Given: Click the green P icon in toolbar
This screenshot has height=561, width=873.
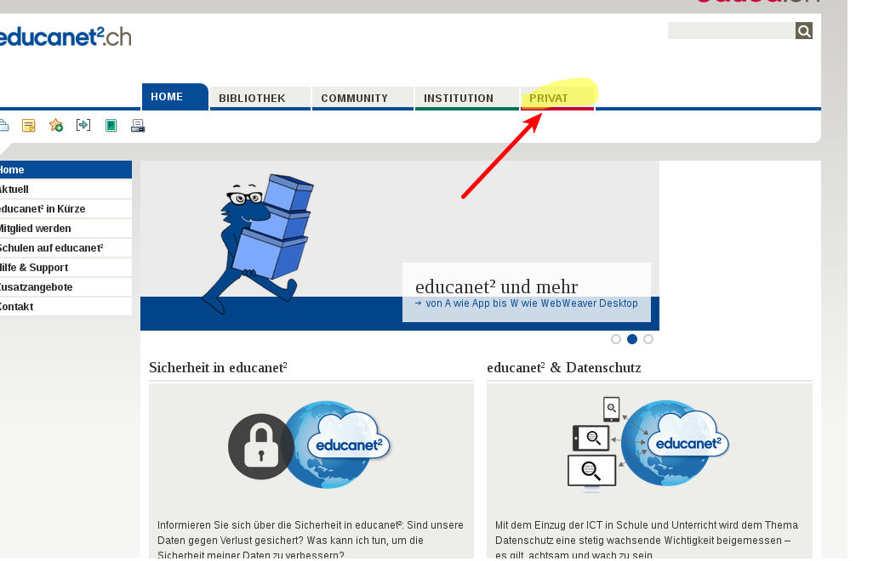Looking at the screenshot, I should pyautogui.click(x=111, y=126).
